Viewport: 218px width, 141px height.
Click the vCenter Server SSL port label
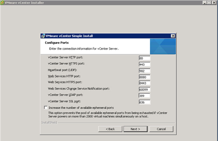click(64, 101)
